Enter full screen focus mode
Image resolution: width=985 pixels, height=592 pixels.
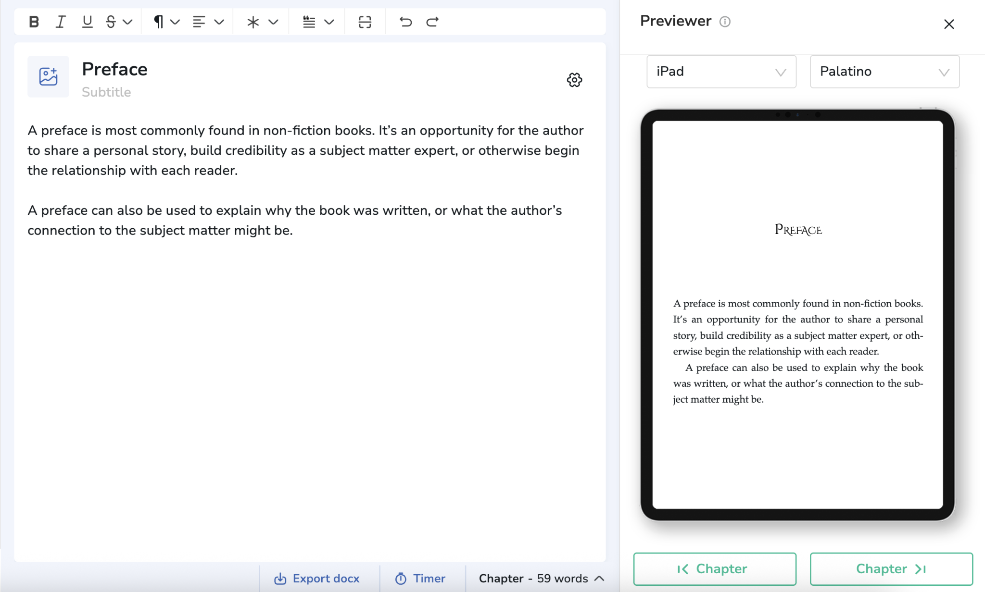(x=365, y=22)
